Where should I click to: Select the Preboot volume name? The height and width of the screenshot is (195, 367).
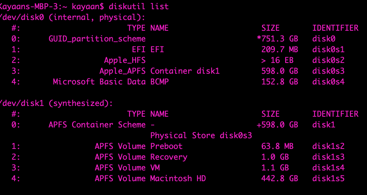[x=167, y=146]
